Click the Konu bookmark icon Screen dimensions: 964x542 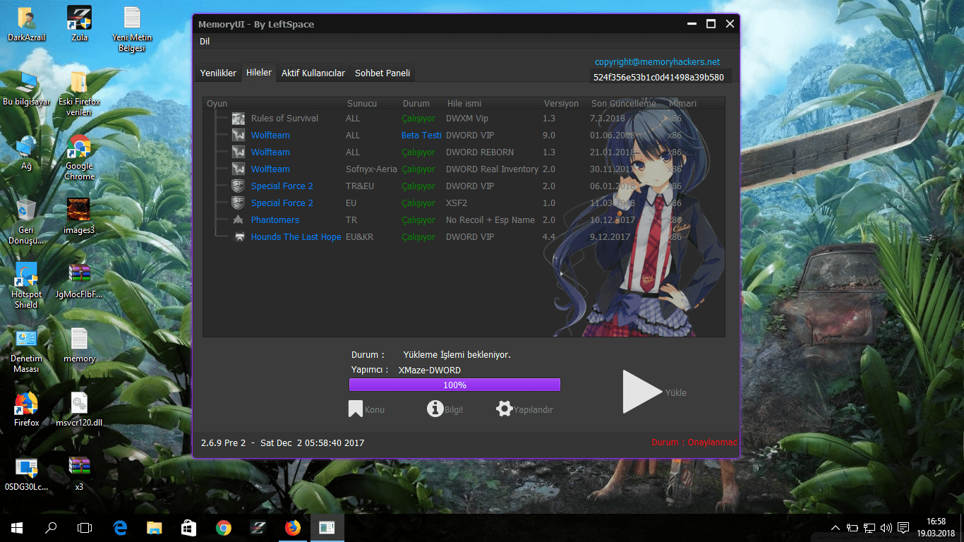pyautogui.click(x=356, y=409)
